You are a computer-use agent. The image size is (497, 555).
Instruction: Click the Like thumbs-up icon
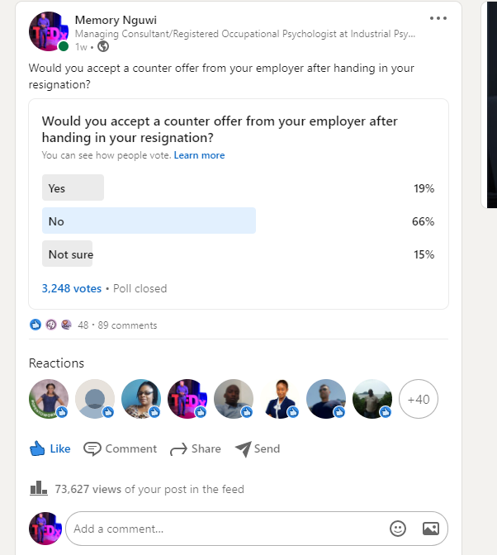coord(37,448)
